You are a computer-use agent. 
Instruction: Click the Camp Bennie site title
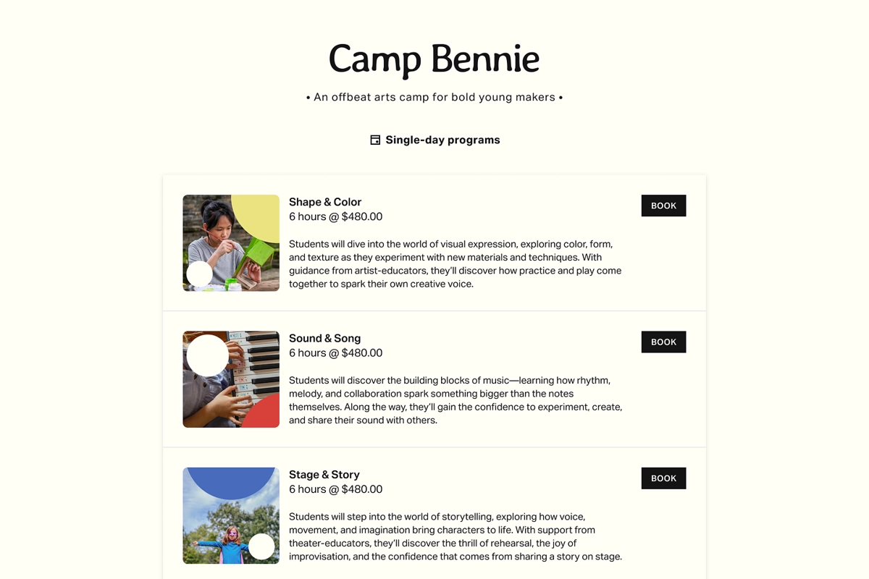coord(434,59)
